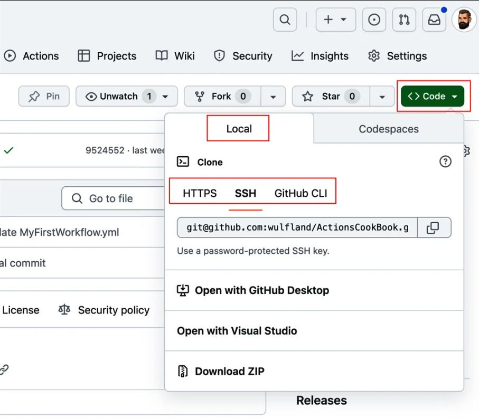The height and width of the screenshot is (418, 479).
Task: Open with Visual Studio
Action: coord(314,331)
